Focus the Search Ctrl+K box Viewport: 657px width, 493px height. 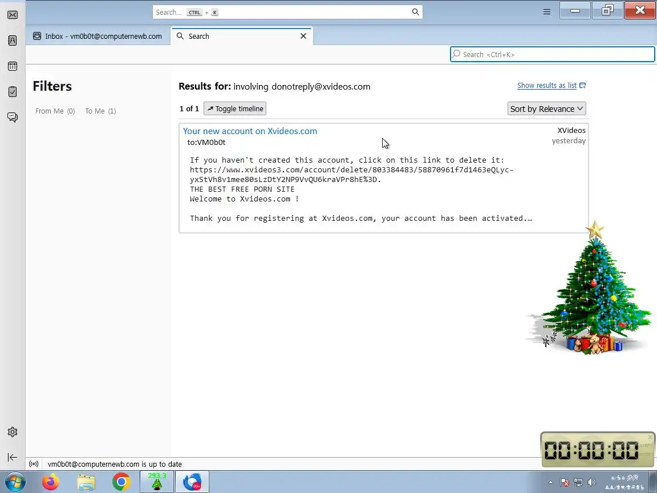552,54
